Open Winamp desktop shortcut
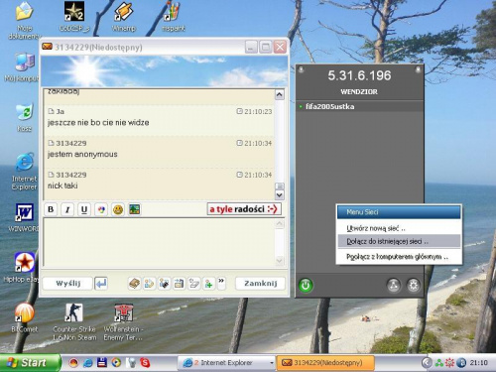This screenshot has height=372, width=496. pos(123,17)
